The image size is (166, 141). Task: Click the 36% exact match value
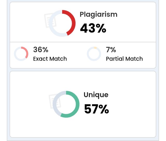click(41, 50)
